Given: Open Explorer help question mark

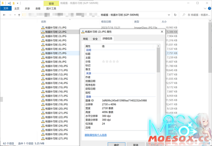Looking at the screenshot, I should 209,8.
